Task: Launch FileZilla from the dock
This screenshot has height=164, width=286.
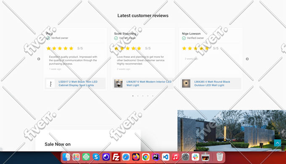Action: pos(116,157)
